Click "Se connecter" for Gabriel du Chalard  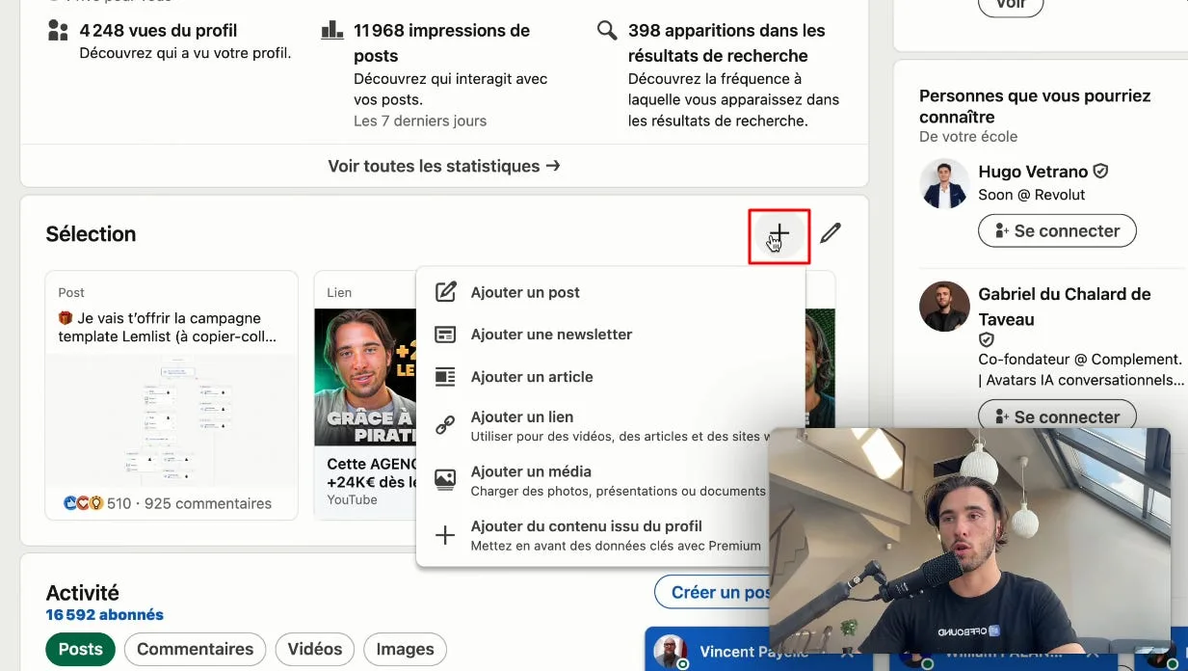[1057, 416]
